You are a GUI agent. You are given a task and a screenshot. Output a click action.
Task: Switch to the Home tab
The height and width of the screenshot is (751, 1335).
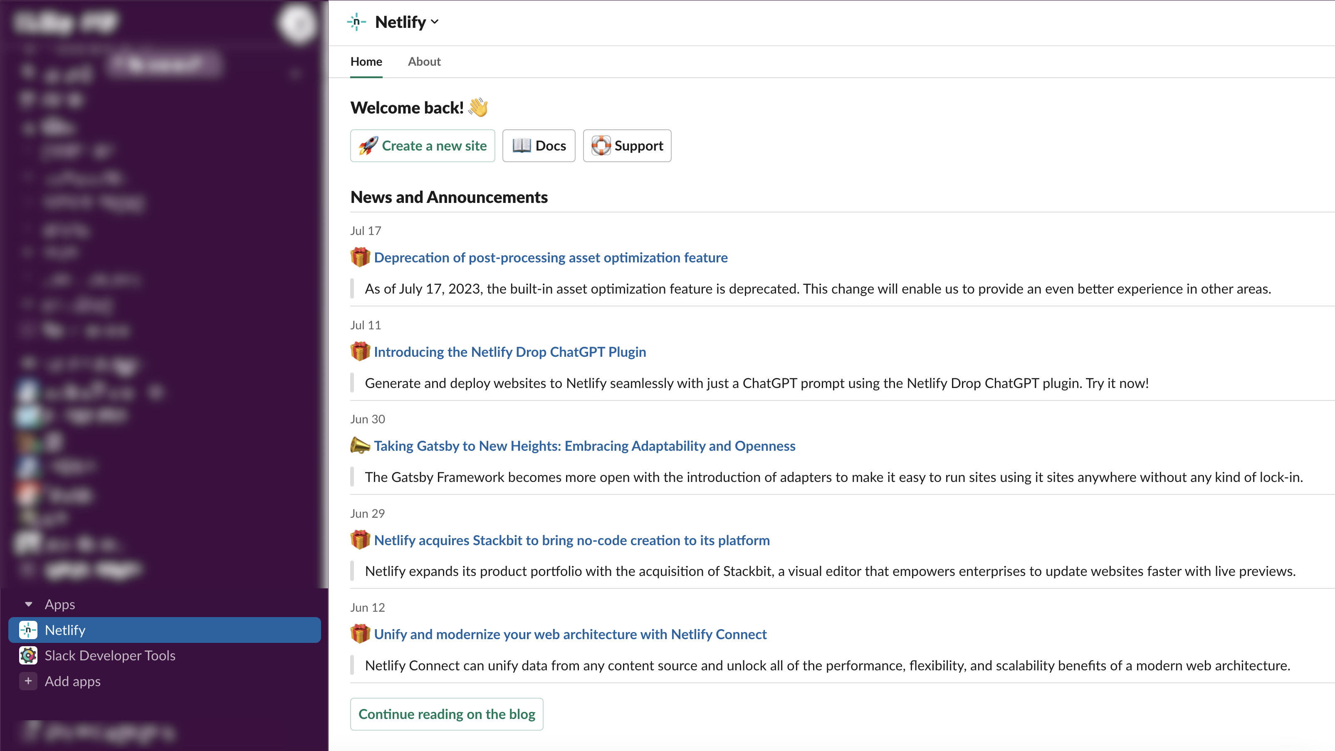366,62
